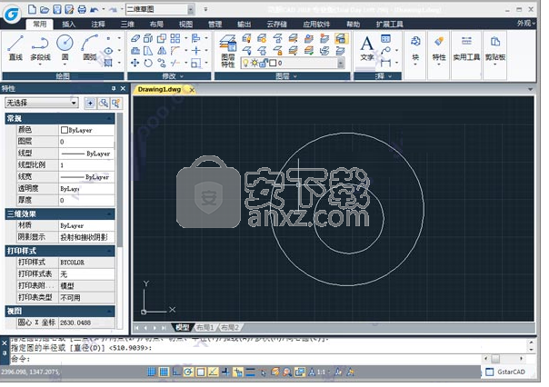Open the 块 block panel button

click(415, 52)
